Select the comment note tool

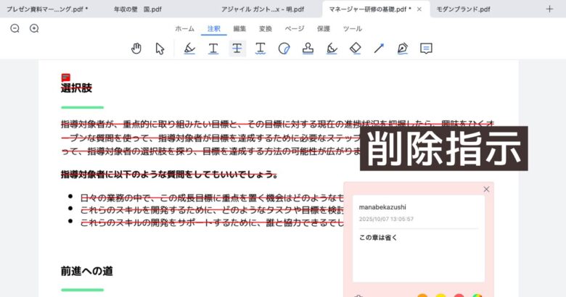(x=427, y=49)
